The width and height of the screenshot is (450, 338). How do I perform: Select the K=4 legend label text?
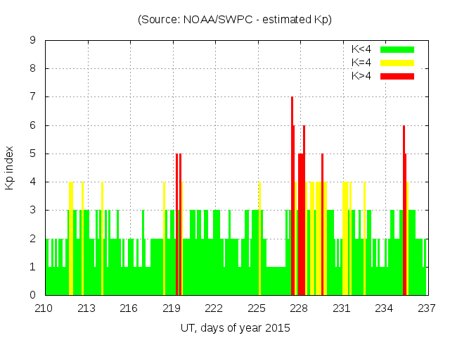tap(361, 63)
